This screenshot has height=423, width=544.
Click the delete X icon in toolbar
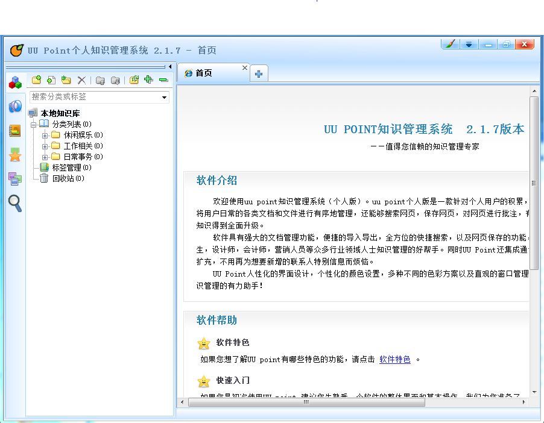[81, 80]
